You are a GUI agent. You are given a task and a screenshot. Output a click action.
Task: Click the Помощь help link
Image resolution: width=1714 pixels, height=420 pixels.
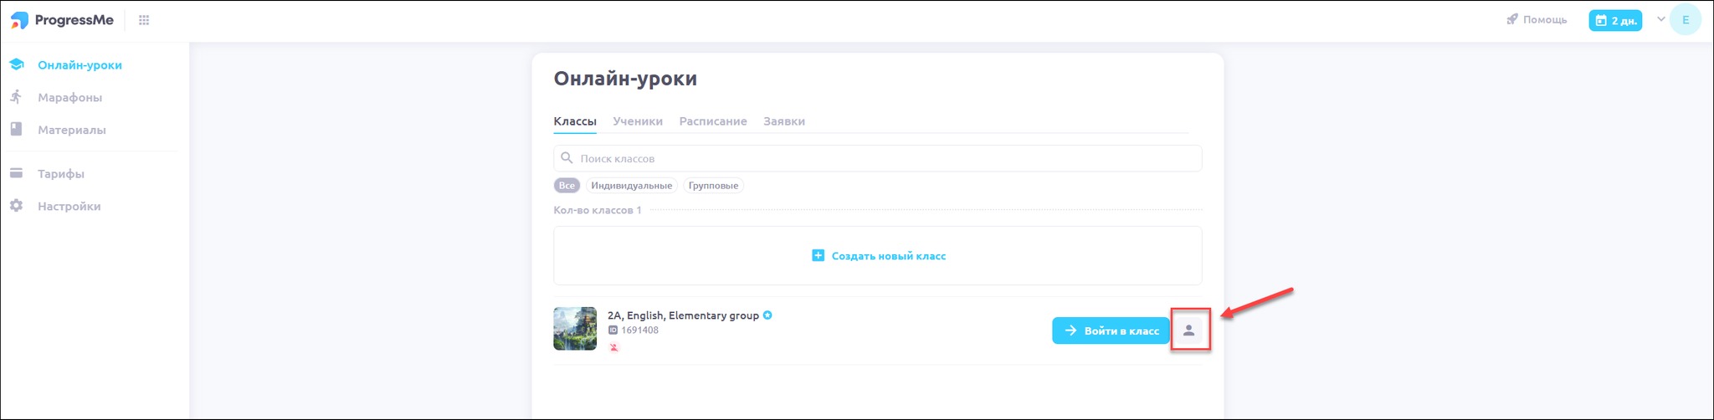click(x=1545, y=19)
